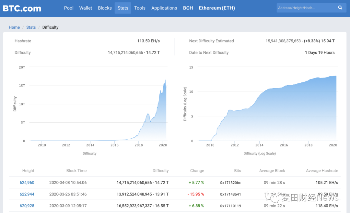350x213 pixels.
Task: Click the Change column header
Action: tap(197, 171)
